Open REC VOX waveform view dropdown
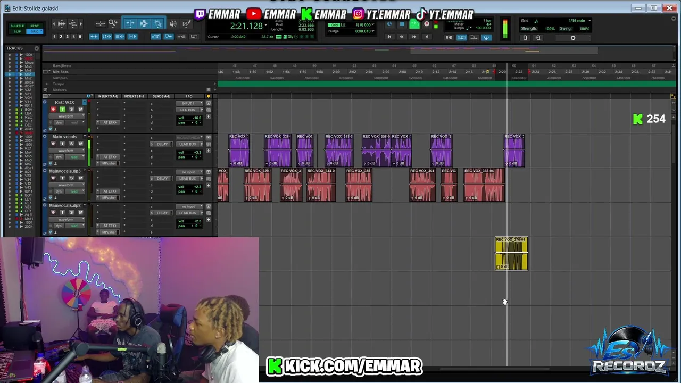Viewport: 681px width, 383px height. coord(66,116)
